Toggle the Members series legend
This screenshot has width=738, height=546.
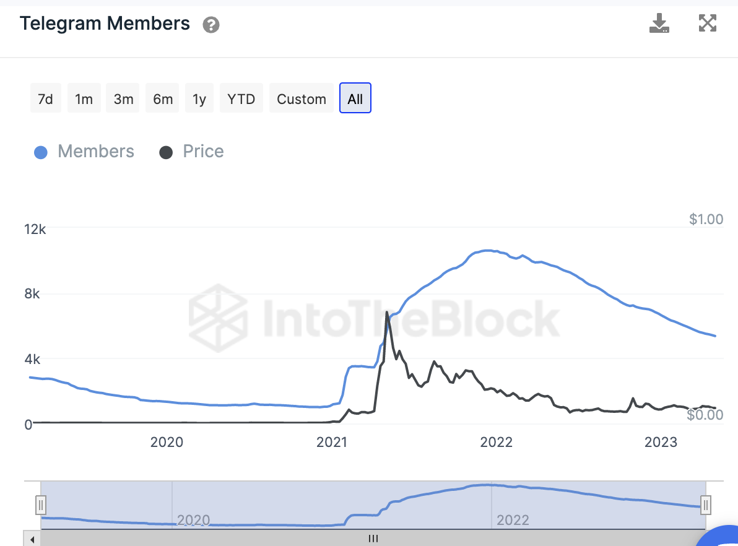point(84,152)
